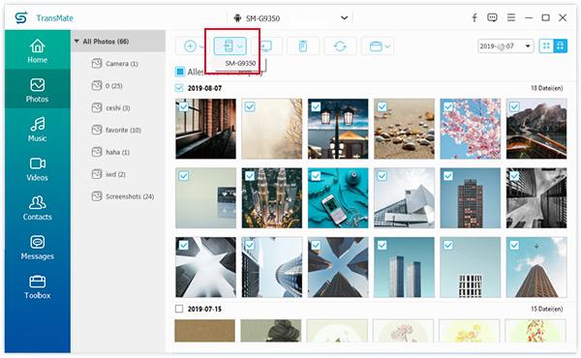
Task: Check the 2019-07-15 date group checkbox
Action: 179,309
